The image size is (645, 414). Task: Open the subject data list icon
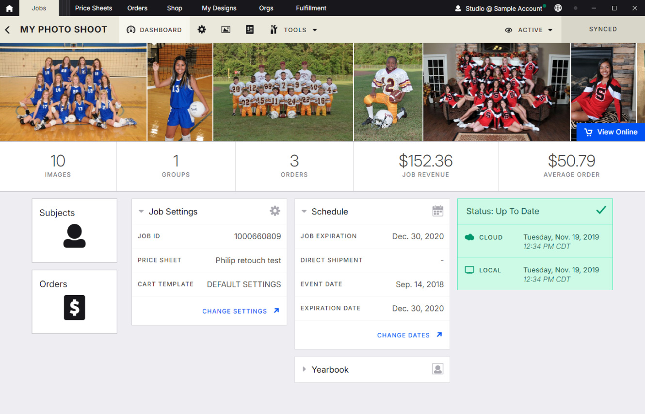click(x=250, y=30)
